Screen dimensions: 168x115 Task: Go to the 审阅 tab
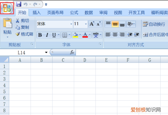pos(103,13)
